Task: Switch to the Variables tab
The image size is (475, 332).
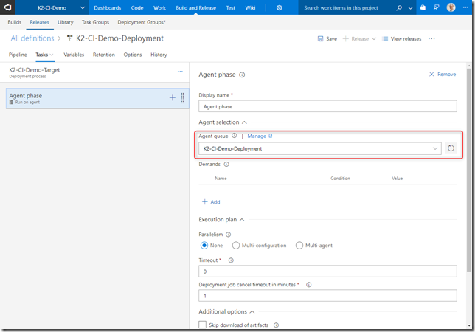Action: pos(74,55)
